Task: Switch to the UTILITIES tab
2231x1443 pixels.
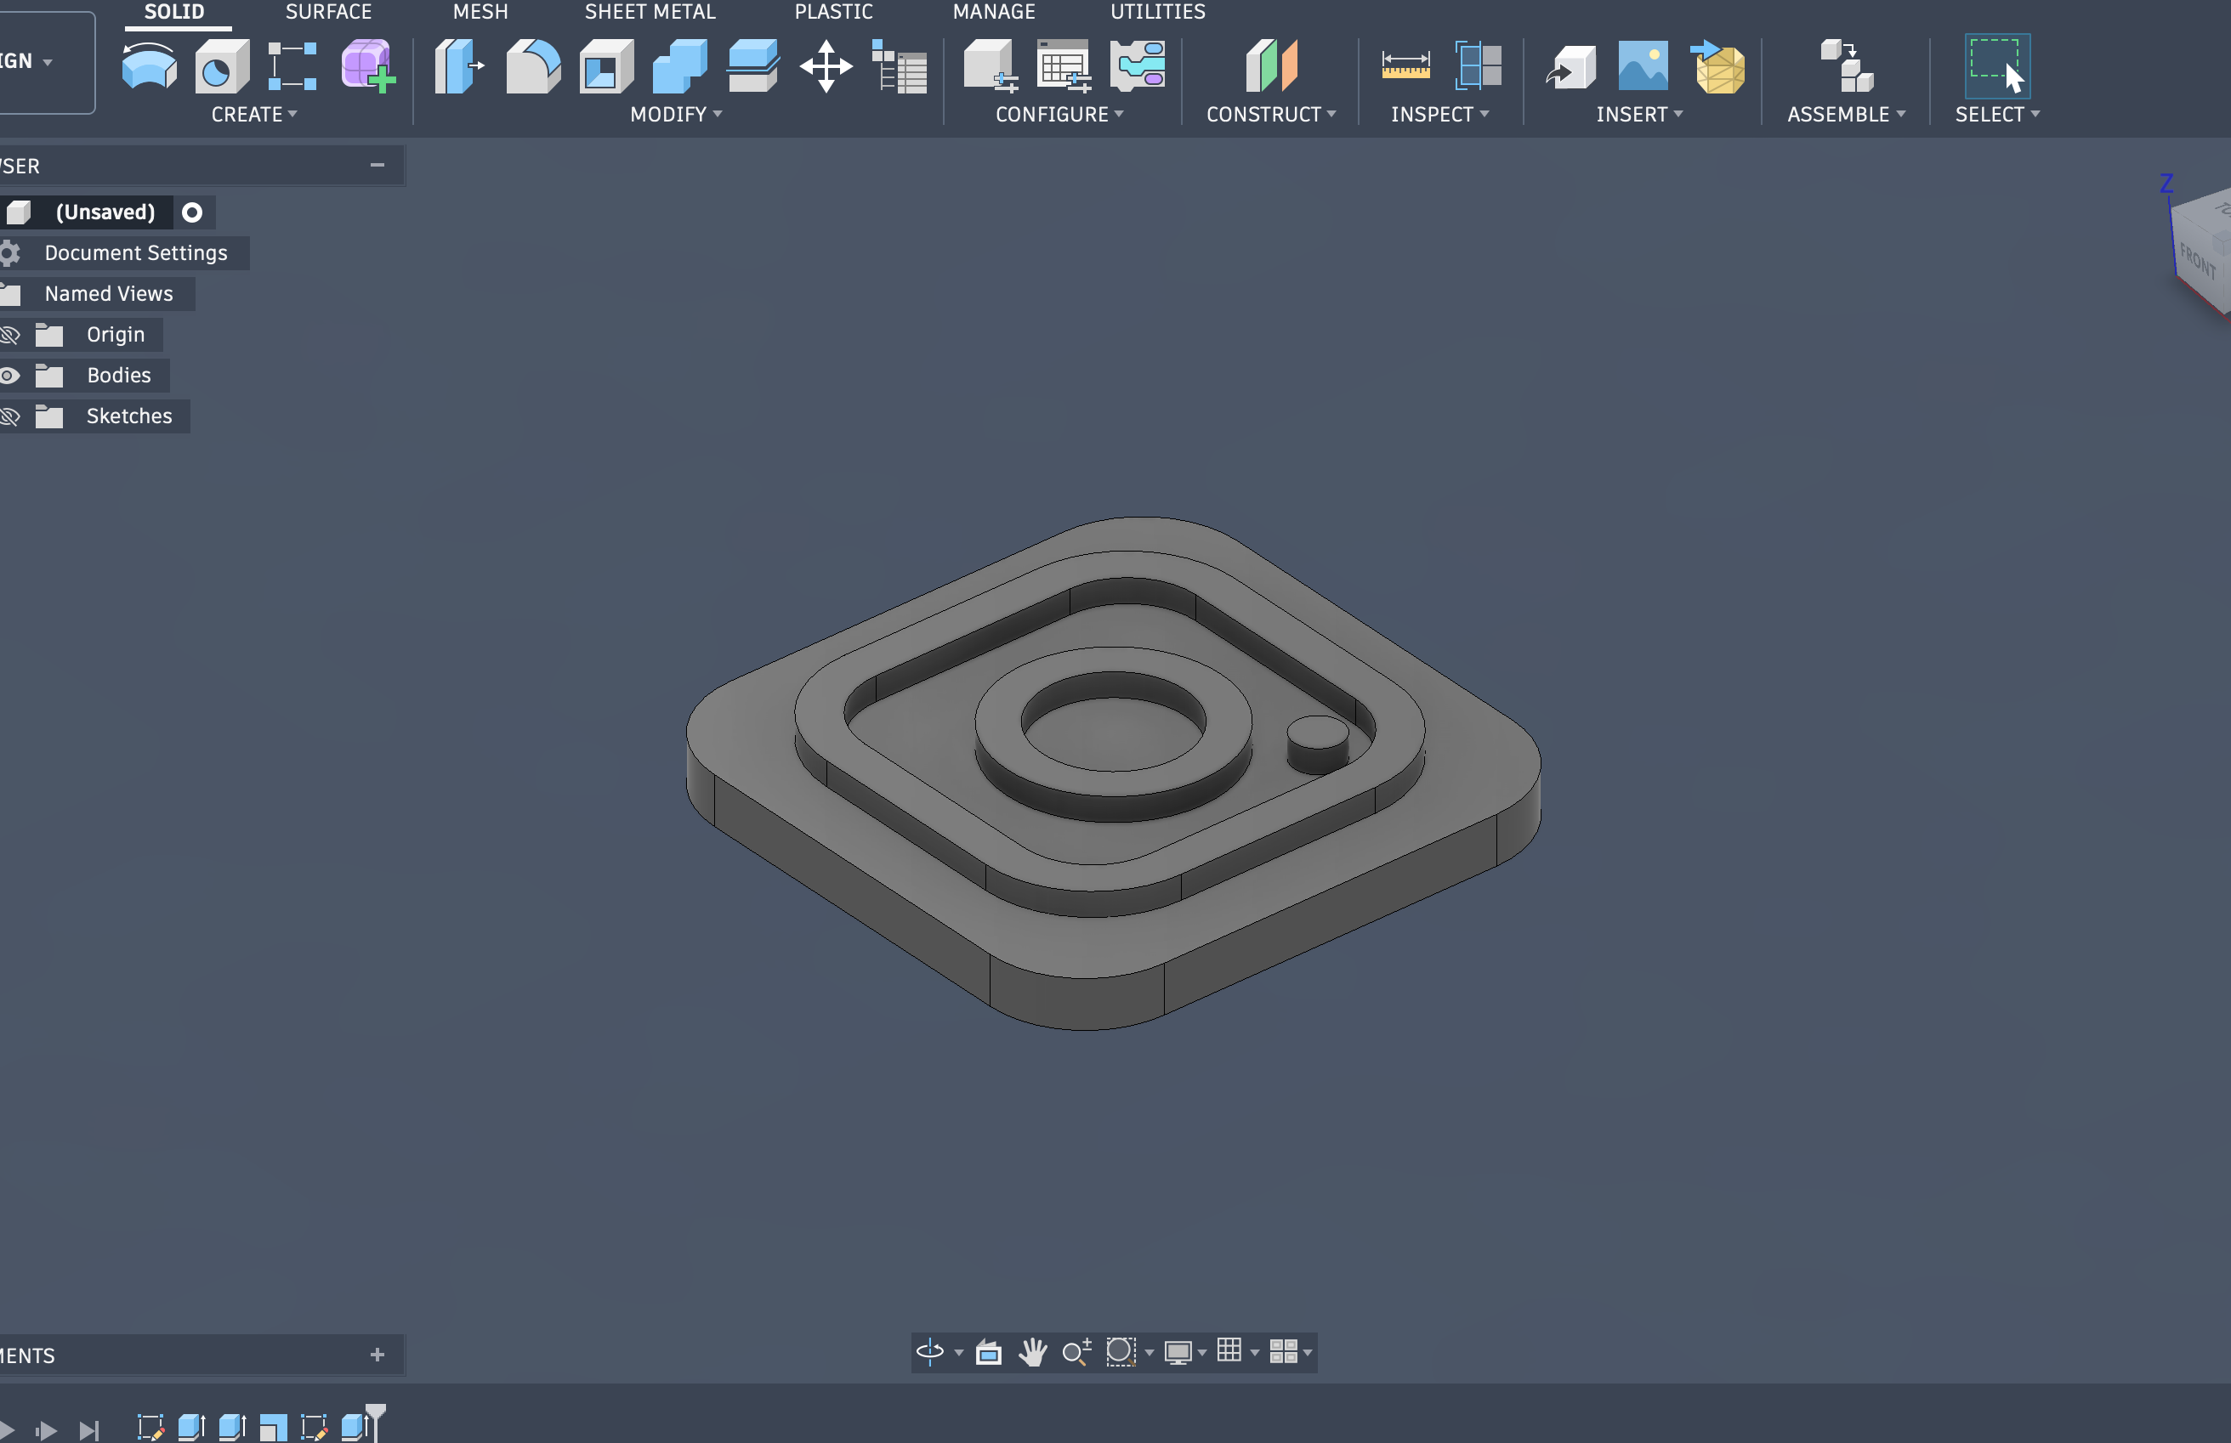Action: 1158,12
